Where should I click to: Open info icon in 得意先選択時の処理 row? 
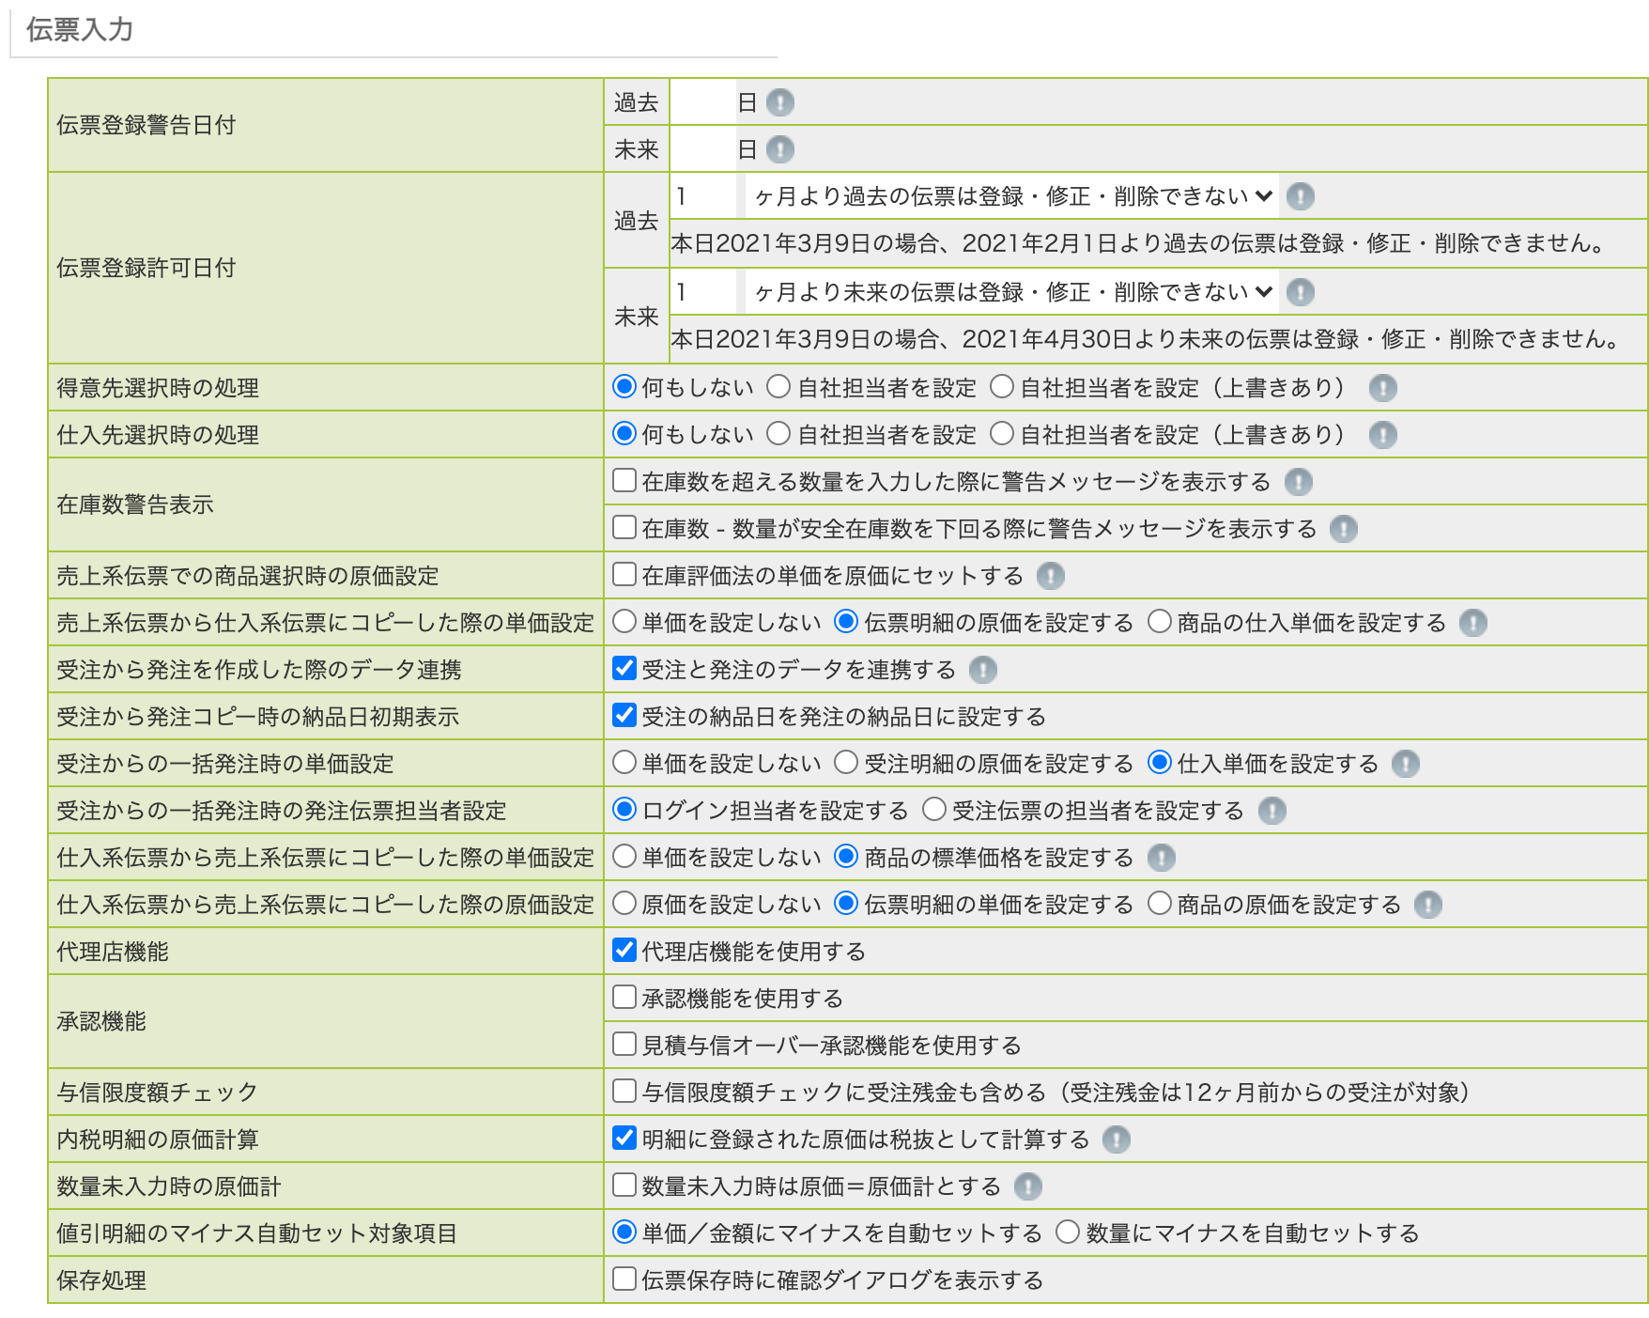click(x=1382, y=388)
